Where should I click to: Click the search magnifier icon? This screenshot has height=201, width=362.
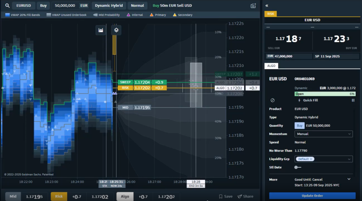7,6
